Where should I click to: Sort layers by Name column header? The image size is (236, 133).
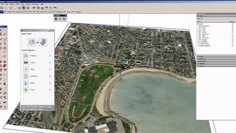(213, 22)
